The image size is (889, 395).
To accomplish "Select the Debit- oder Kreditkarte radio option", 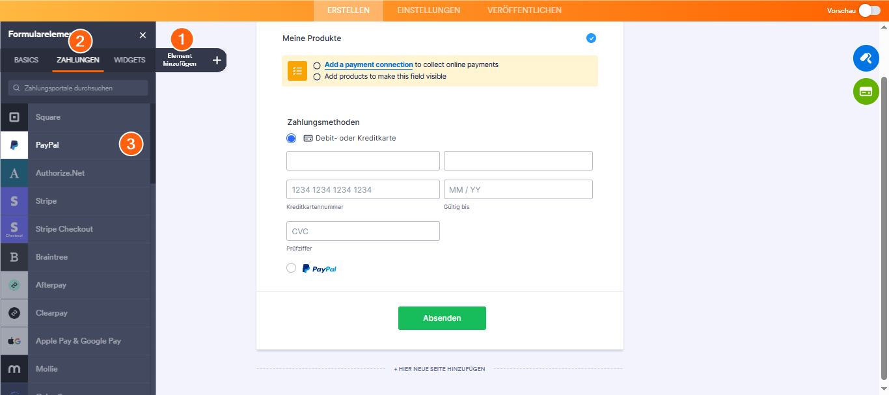I will click(x=292, y=138).
